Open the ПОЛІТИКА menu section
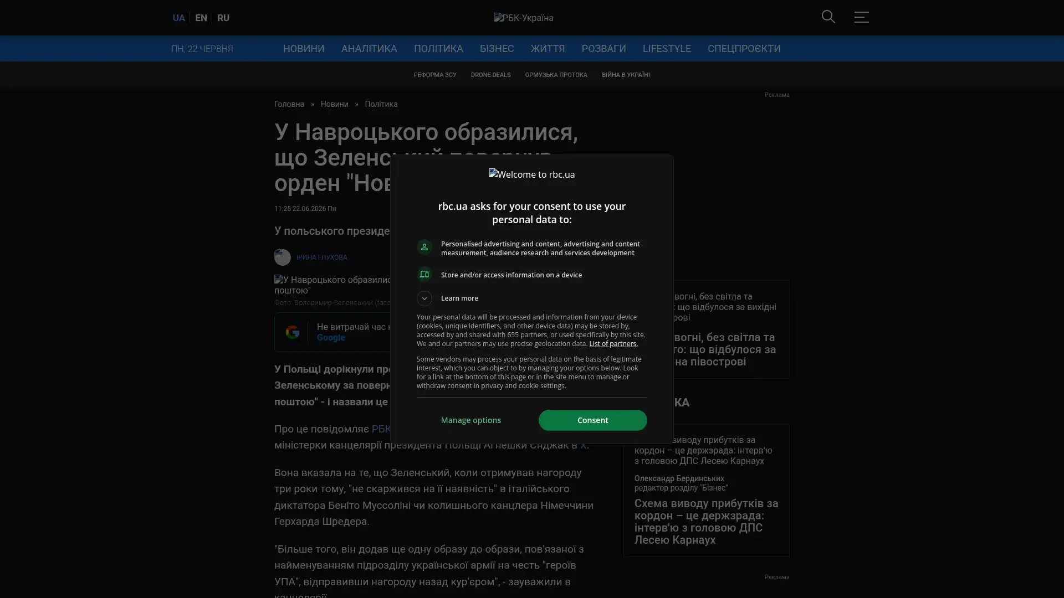 tap(438, 49)
